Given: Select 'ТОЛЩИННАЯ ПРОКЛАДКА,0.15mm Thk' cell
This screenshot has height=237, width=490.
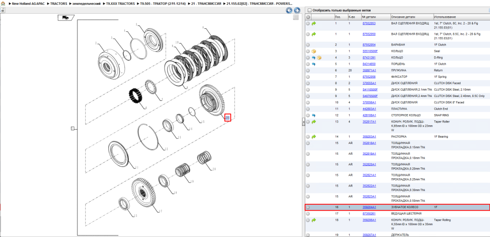Looking at the screenshot, I should click(409, 145).
